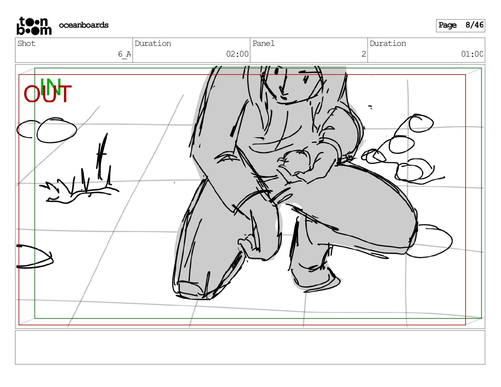The height and width of the screenshot is (387, 501).
Task: Click the 'Shot' header label
Action: pos(27,43)
